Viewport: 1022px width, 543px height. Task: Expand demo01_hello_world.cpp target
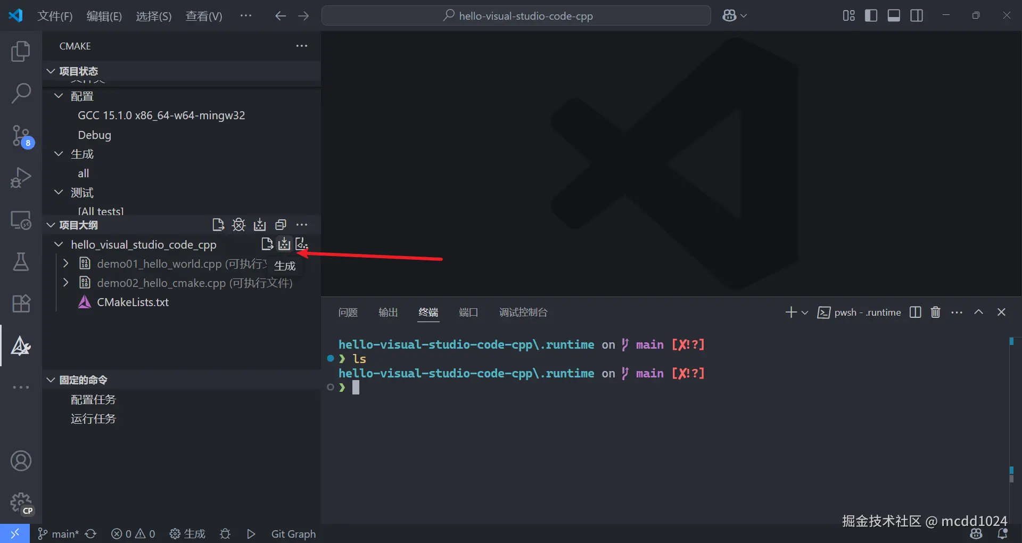click(x=65, y=264)
